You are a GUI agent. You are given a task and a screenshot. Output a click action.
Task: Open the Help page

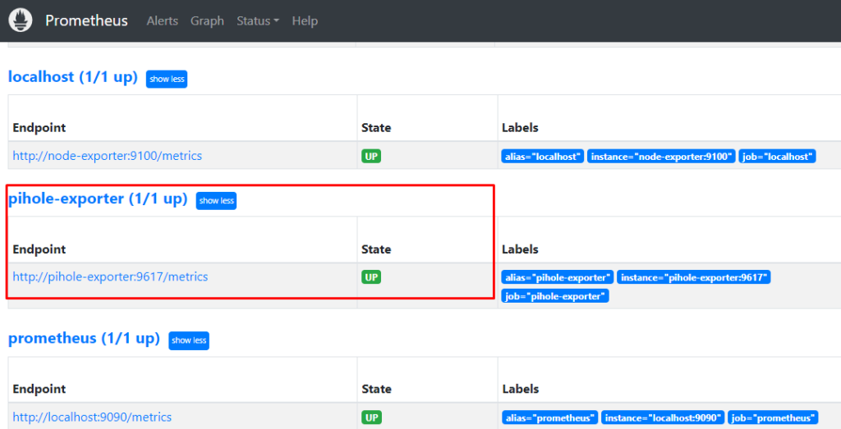click(x=305, y=21)
